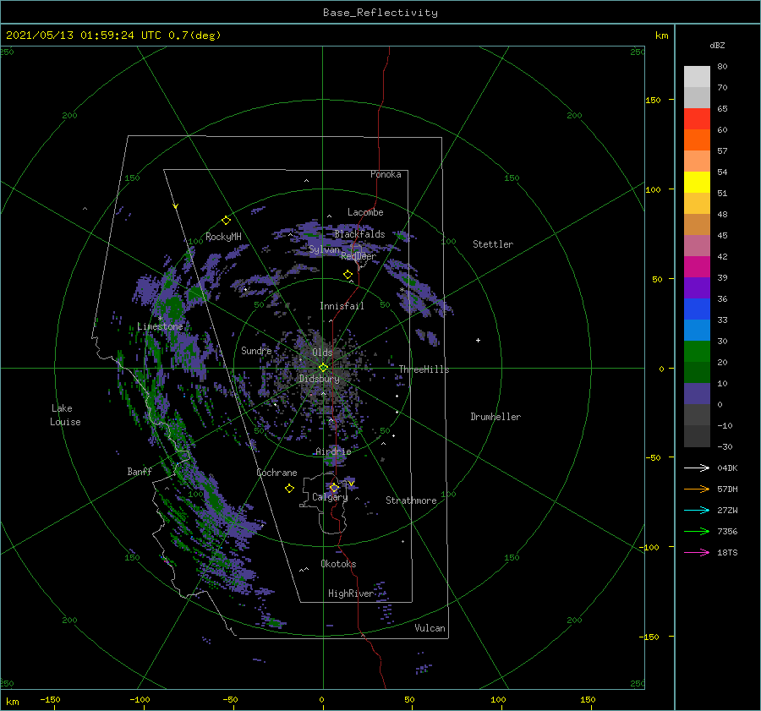Image resolution: width=761 pixels, height=711 pixels.
Task: Click the dBZ legend heading
Action: coord(717,45)
